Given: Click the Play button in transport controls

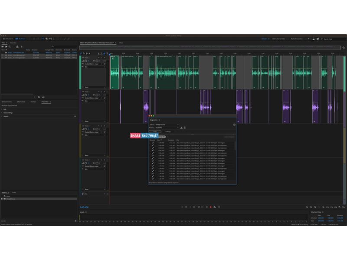Looking at the screenshot, I should click(x=186, y=207).
